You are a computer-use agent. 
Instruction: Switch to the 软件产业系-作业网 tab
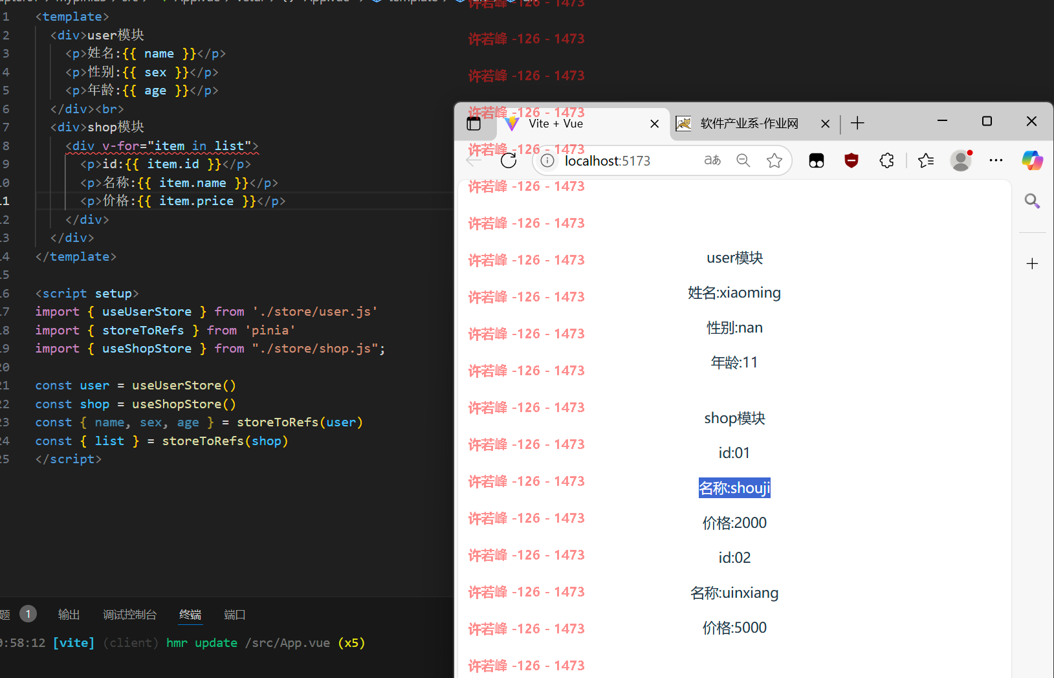point(749,124)
